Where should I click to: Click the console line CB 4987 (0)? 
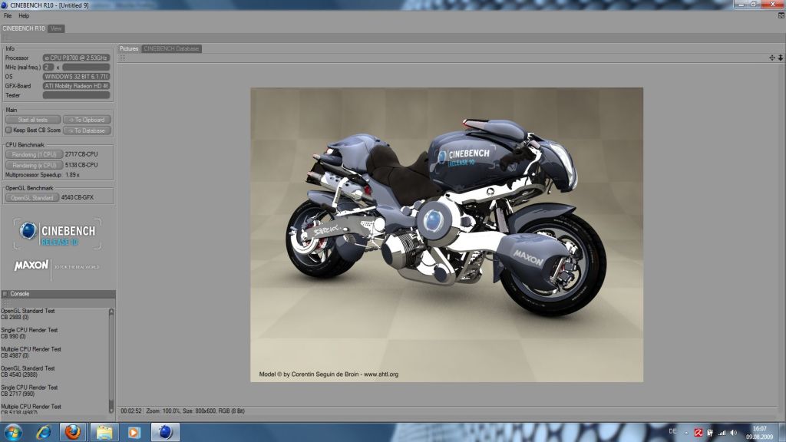pos(15,355)
